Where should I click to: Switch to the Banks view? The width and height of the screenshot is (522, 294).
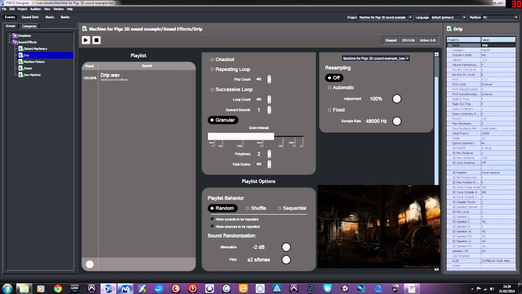pos(65,17)
